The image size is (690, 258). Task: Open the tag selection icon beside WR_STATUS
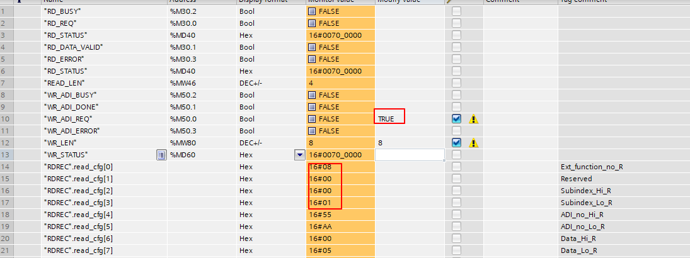[161, 155]
